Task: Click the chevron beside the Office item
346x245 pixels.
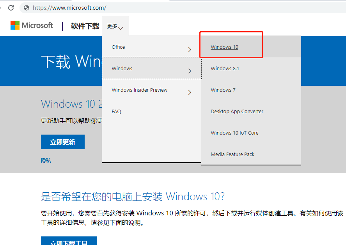Action: pos(190,50)
